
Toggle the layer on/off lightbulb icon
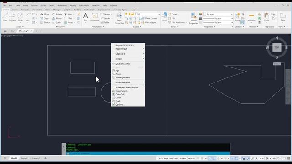click(126, 14)
